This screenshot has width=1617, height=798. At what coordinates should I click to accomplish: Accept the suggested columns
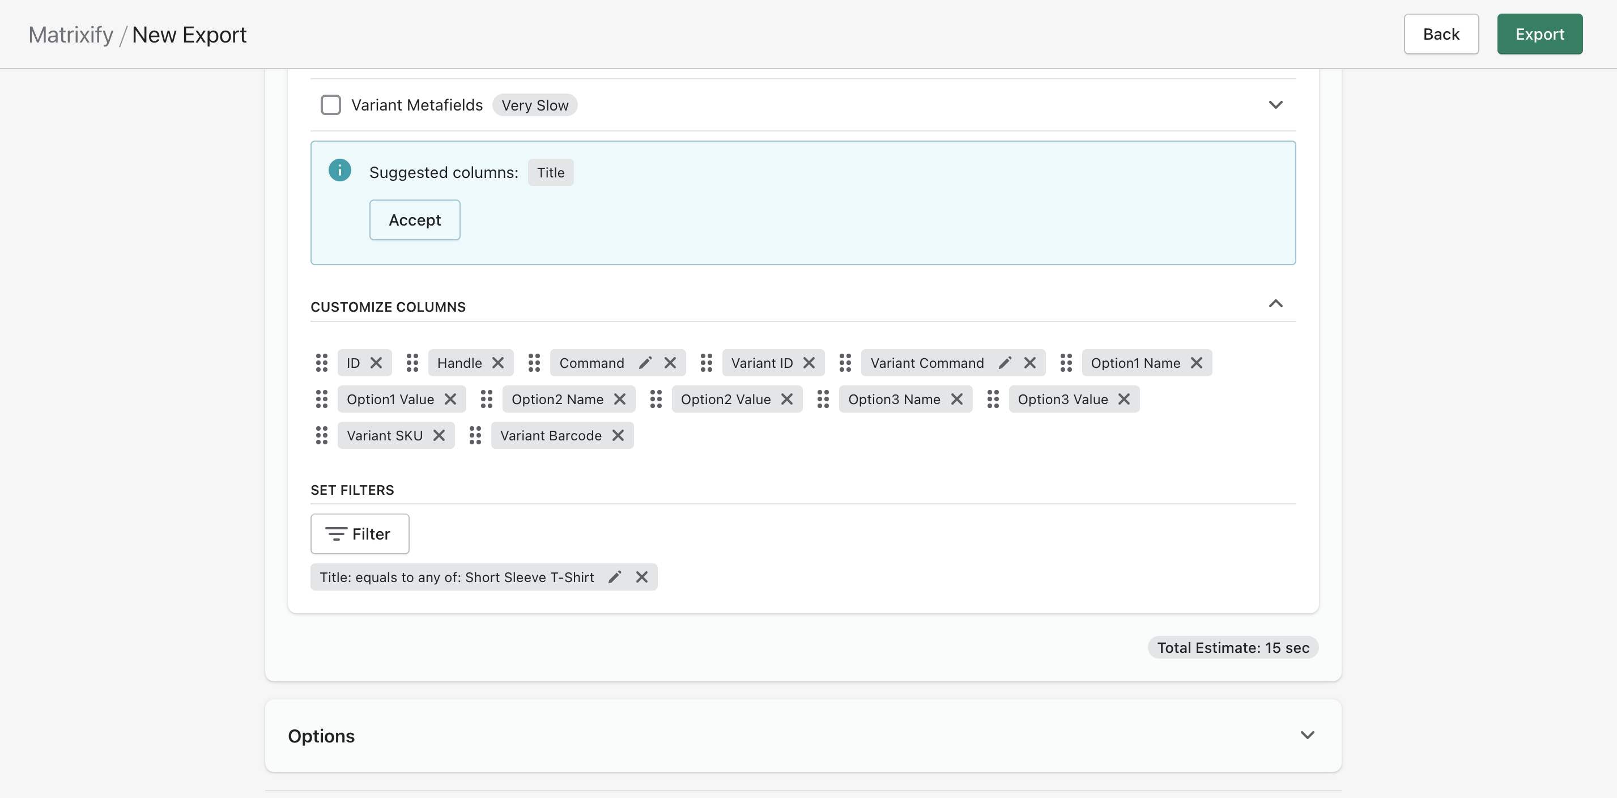414,220
